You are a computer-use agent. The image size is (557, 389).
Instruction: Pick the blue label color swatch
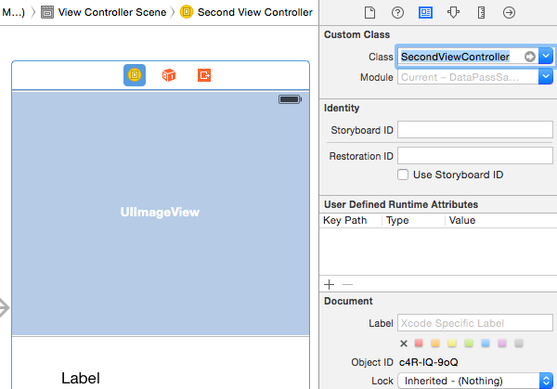486,344
